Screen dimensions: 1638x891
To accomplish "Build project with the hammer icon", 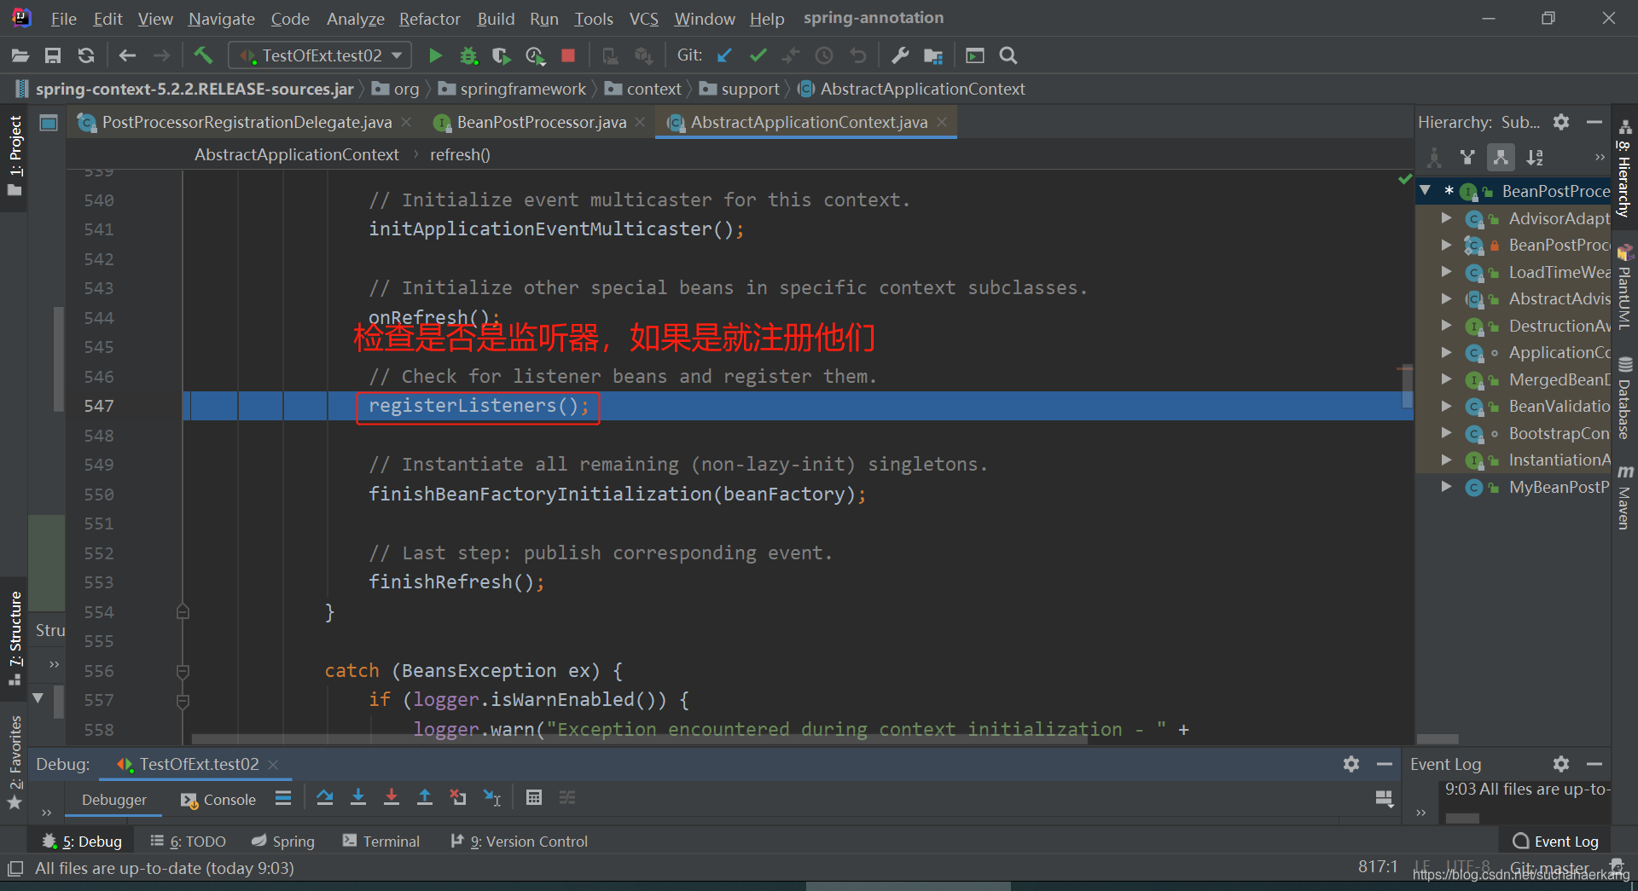I will pyautogui.click(x=203, y=55).
